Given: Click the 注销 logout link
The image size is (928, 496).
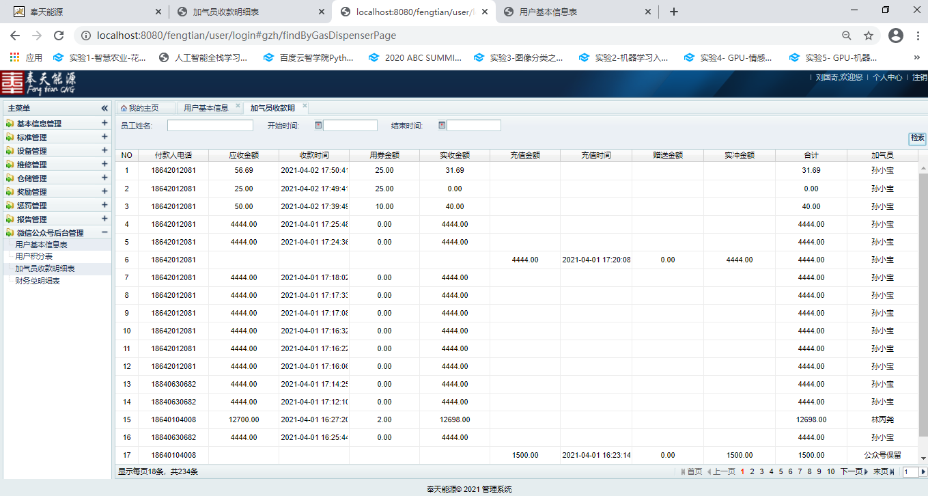Looking at the screenshot, I should click(919, 77).
